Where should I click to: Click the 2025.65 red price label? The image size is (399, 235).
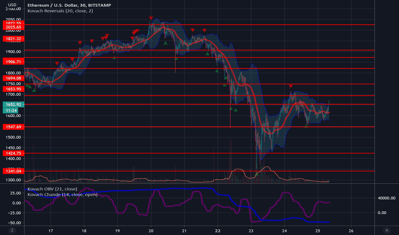[x=14, y=27]
